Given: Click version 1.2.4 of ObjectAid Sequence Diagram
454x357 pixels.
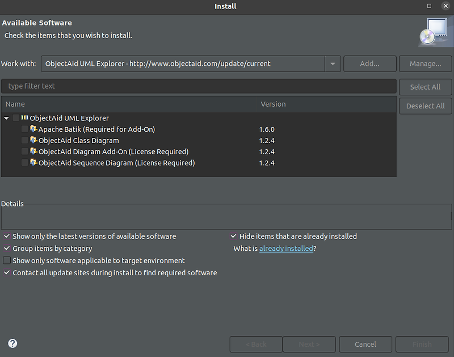Looking at the screenshot, I should coord(267,163).
